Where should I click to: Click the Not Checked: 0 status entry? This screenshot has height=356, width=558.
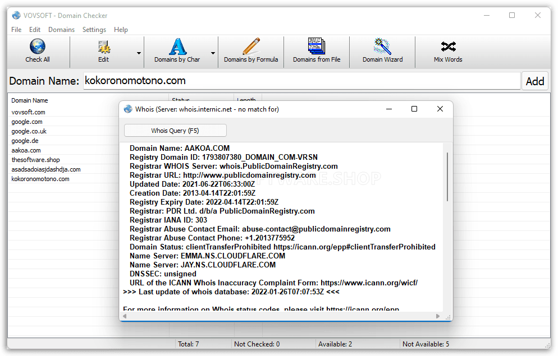257,344
